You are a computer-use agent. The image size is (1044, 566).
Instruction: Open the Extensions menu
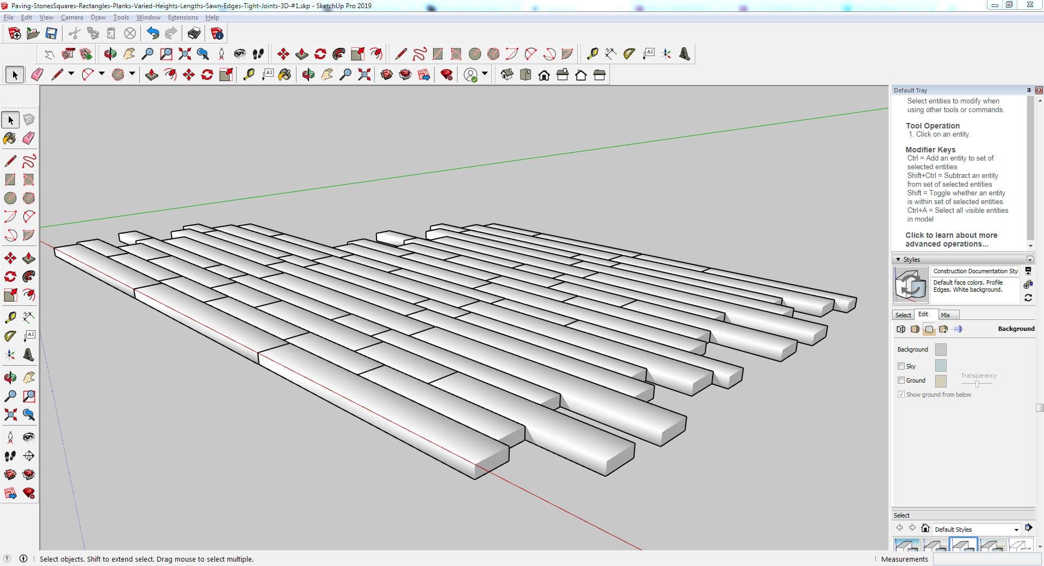tap(183, 17)
